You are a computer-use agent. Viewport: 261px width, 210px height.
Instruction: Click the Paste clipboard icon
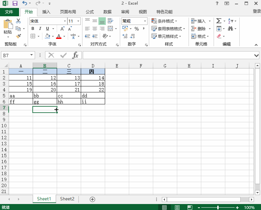coord(8,24)
